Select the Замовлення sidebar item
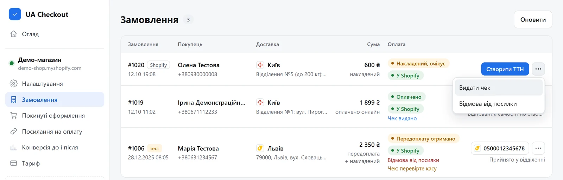The height and width of the screenshot is (180, 563). point(55,99)
